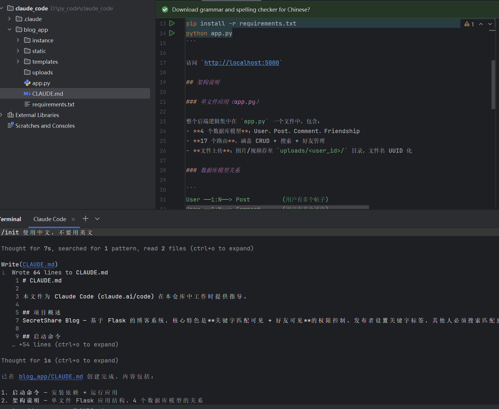The width and height of the screenshot is (499, 409).
Task: Click the '### 单文件应用（app.py）' heading
Action: tap(223, 102)
